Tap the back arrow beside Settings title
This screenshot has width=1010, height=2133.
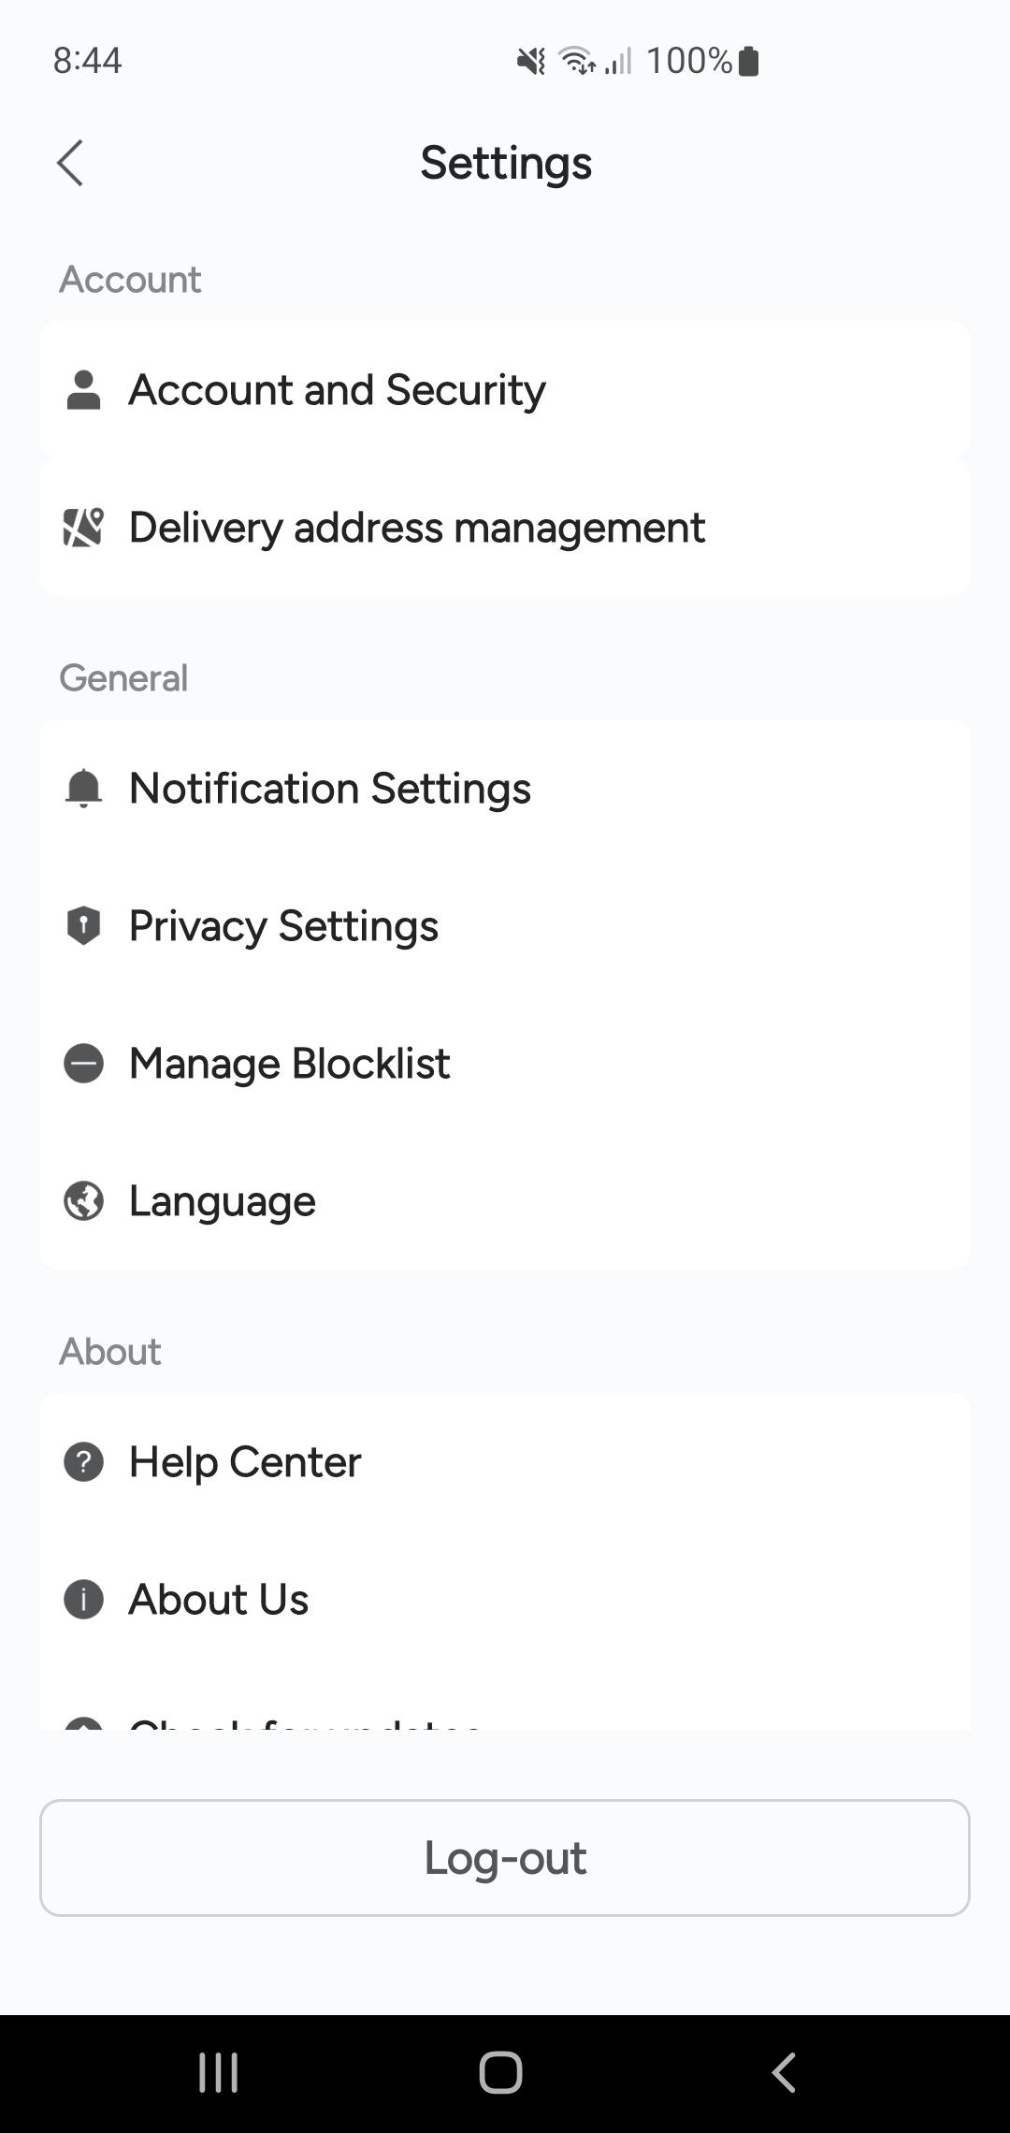70,164
